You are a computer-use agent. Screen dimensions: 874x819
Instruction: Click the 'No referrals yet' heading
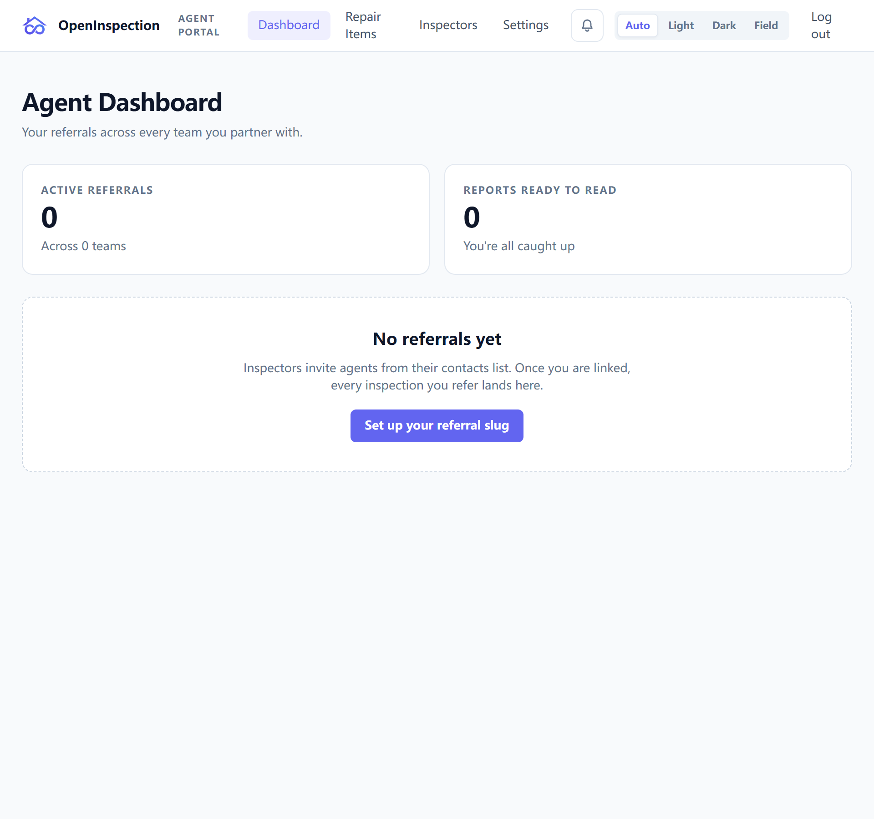437,339
